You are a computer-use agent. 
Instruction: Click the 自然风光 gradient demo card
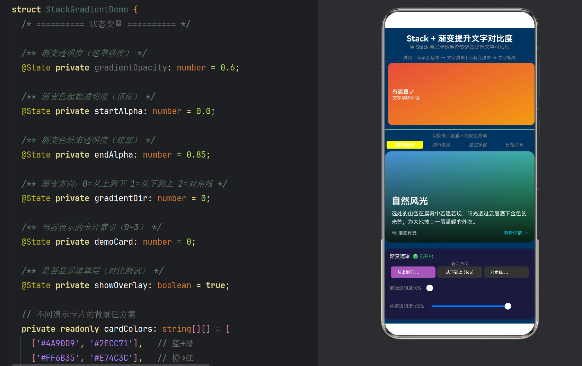click(460, 197)
